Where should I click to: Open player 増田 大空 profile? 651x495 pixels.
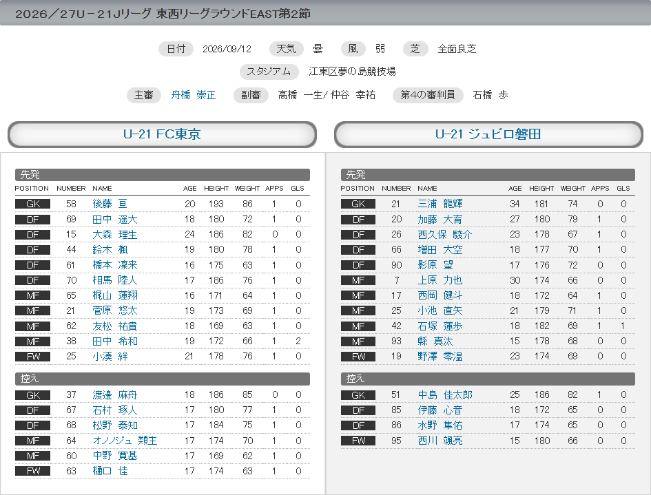(x=440, y=249)
